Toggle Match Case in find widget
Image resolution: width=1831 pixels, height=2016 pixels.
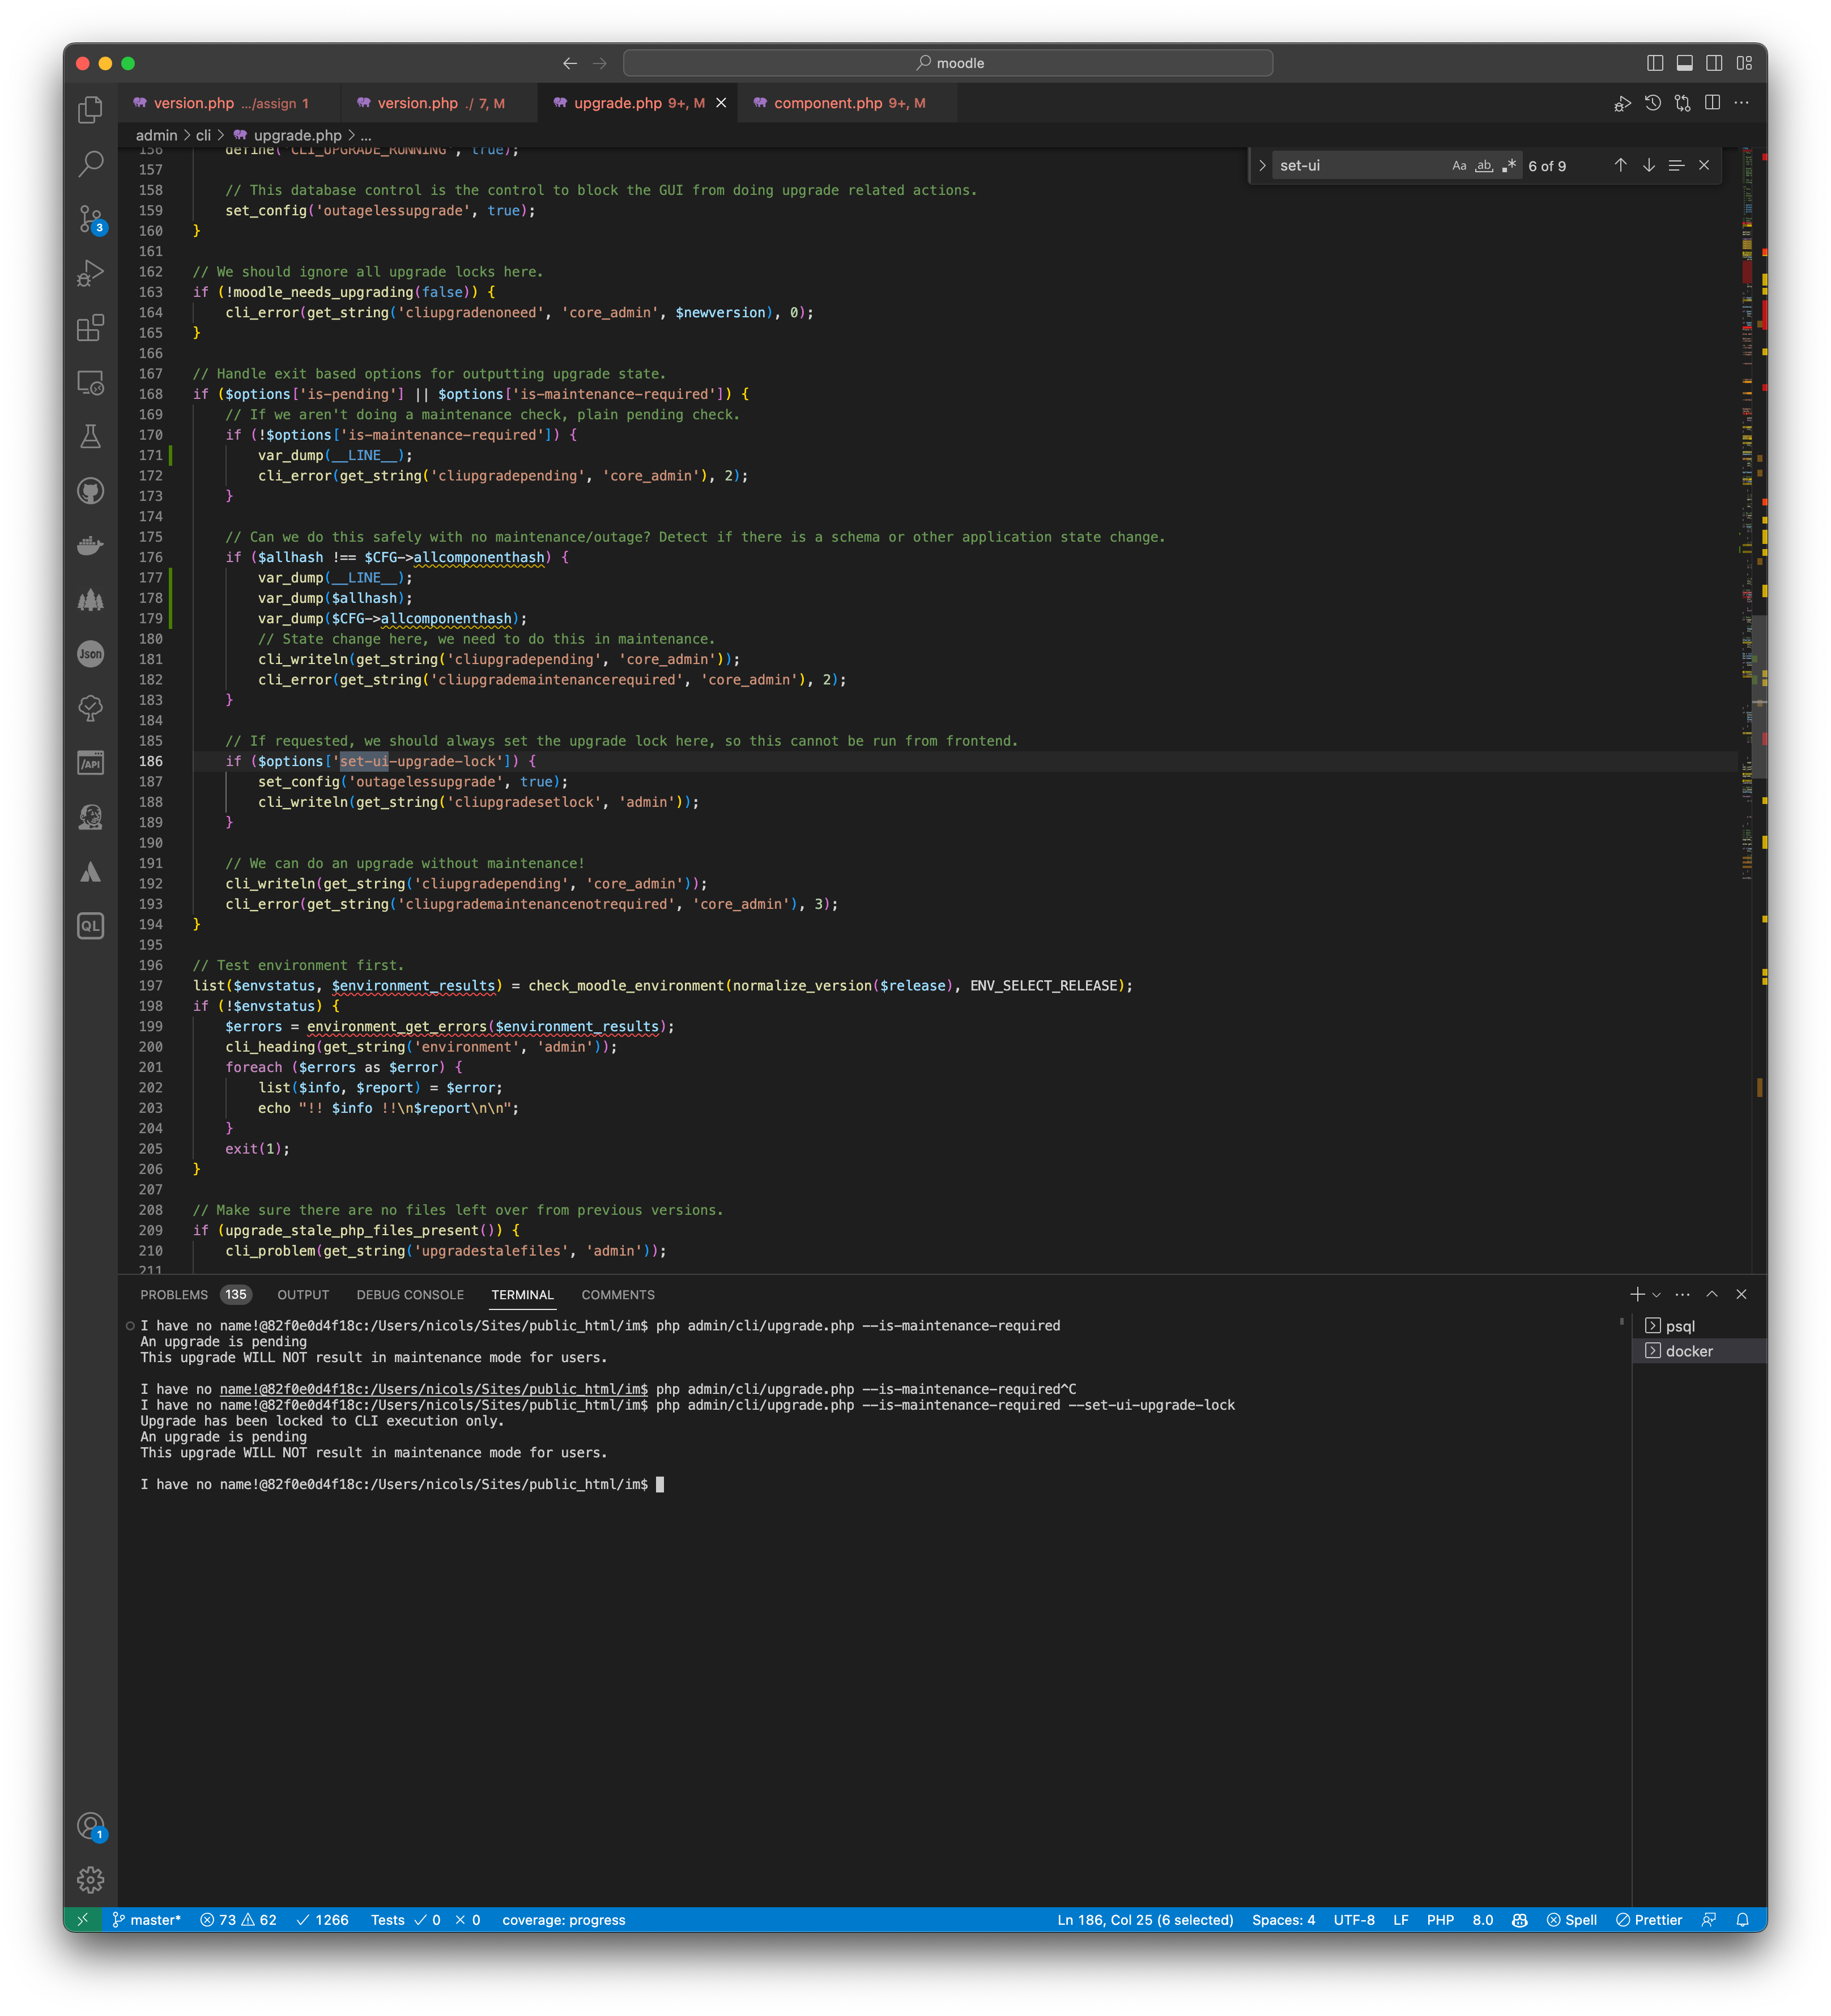click(1459, 166)
